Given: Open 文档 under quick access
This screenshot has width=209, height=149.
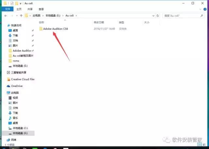Looking at the screenshot, I should point(15,41).
